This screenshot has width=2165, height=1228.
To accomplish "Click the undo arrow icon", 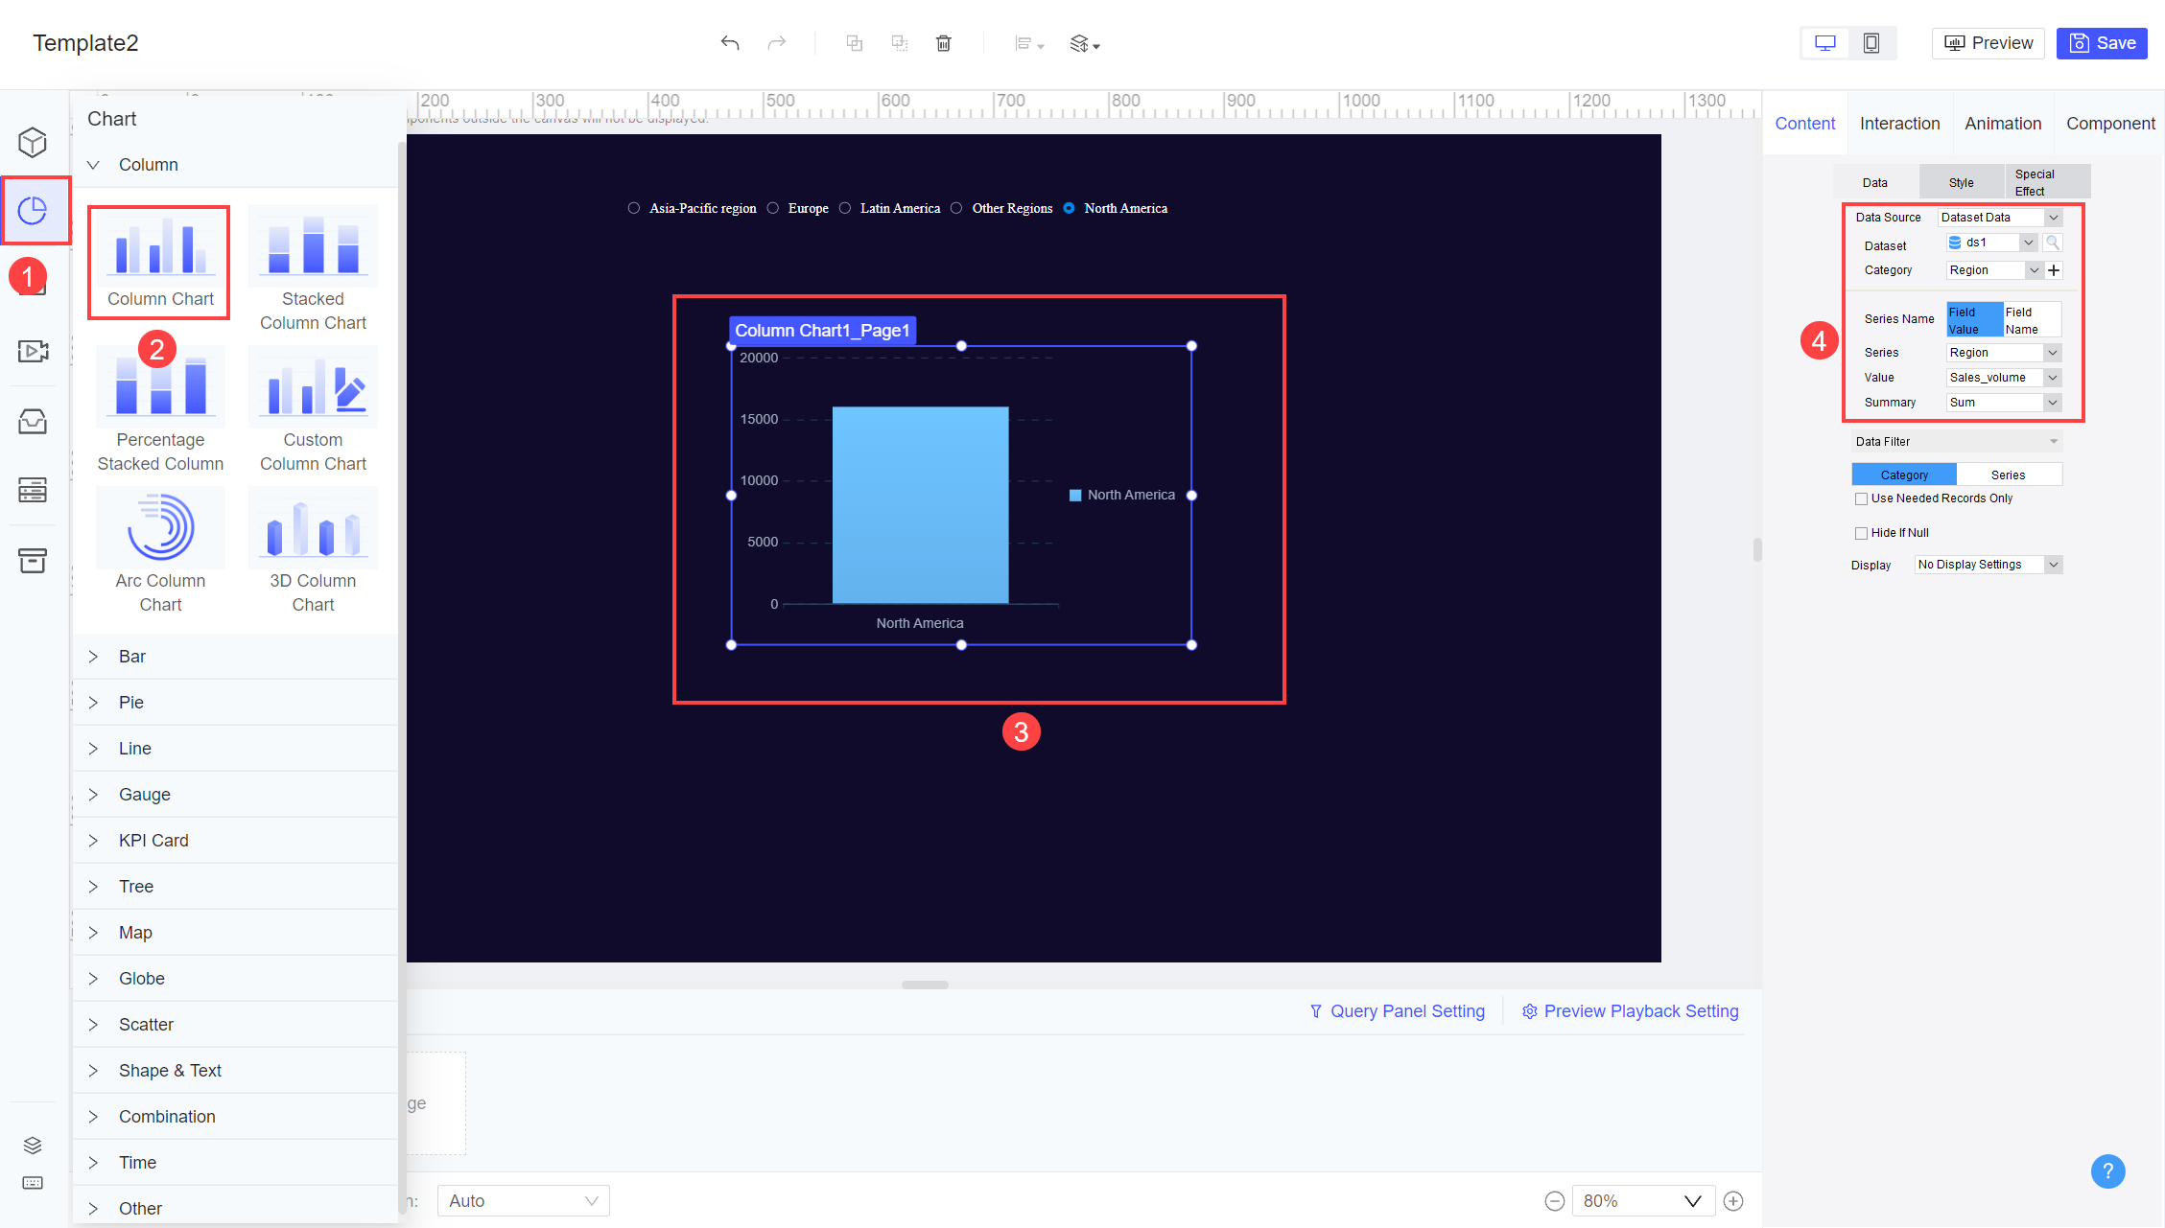I will [730, 43].
